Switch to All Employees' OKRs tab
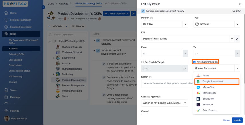 [x=116, y=3]
